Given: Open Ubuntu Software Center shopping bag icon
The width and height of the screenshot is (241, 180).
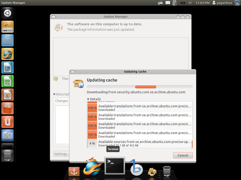Looking at the screenshot, I should click(x=7, y=108).
